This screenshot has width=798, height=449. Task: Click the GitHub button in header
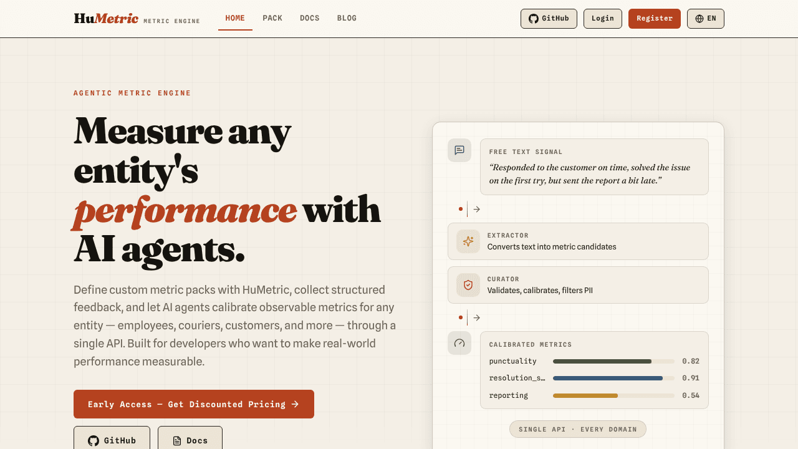[x=549, y=19]
